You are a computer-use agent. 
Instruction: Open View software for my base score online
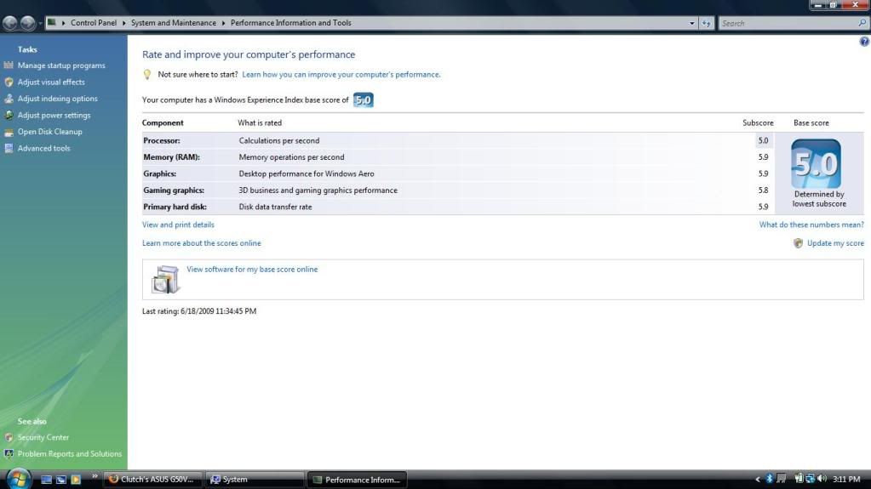(x=252, y=270)
